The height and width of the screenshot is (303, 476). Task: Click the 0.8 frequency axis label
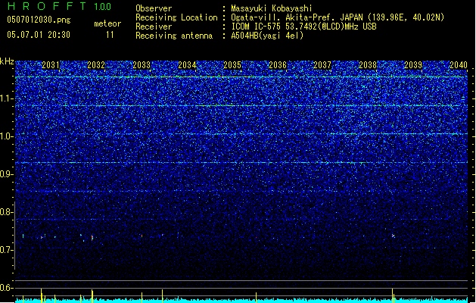coord(6,212)
